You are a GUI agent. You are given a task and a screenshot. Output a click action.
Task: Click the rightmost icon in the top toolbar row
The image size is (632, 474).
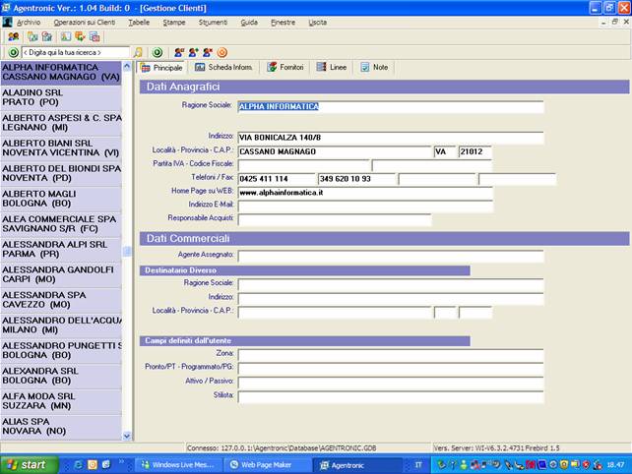[95, 36]
